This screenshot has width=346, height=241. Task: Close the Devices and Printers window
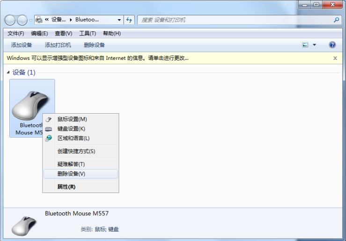point(332,5)
